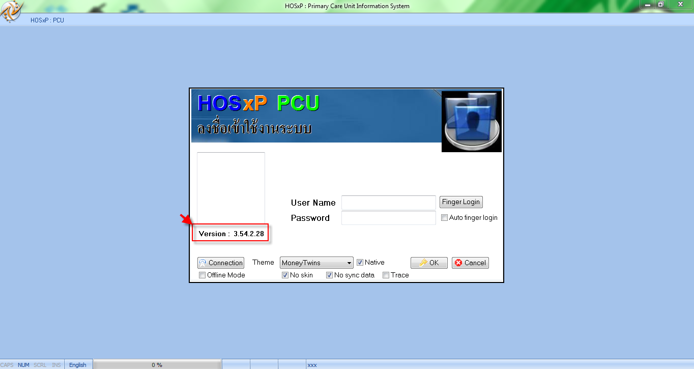Viewport: 694px width, 369px height.
Task: Uncheck the No sync data option
Action: point(329,274)
